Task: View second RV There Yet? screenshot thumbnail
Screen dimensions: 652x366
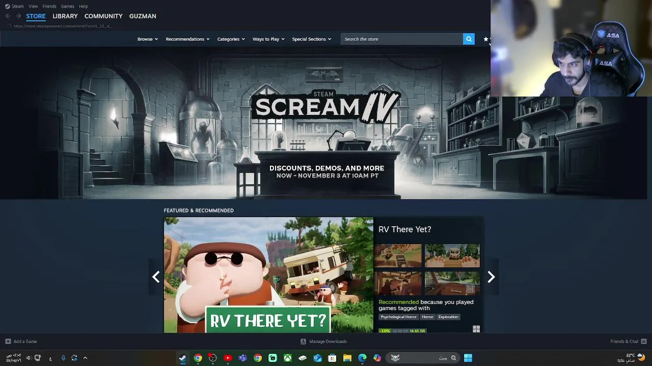Action: tap(452, 256)
